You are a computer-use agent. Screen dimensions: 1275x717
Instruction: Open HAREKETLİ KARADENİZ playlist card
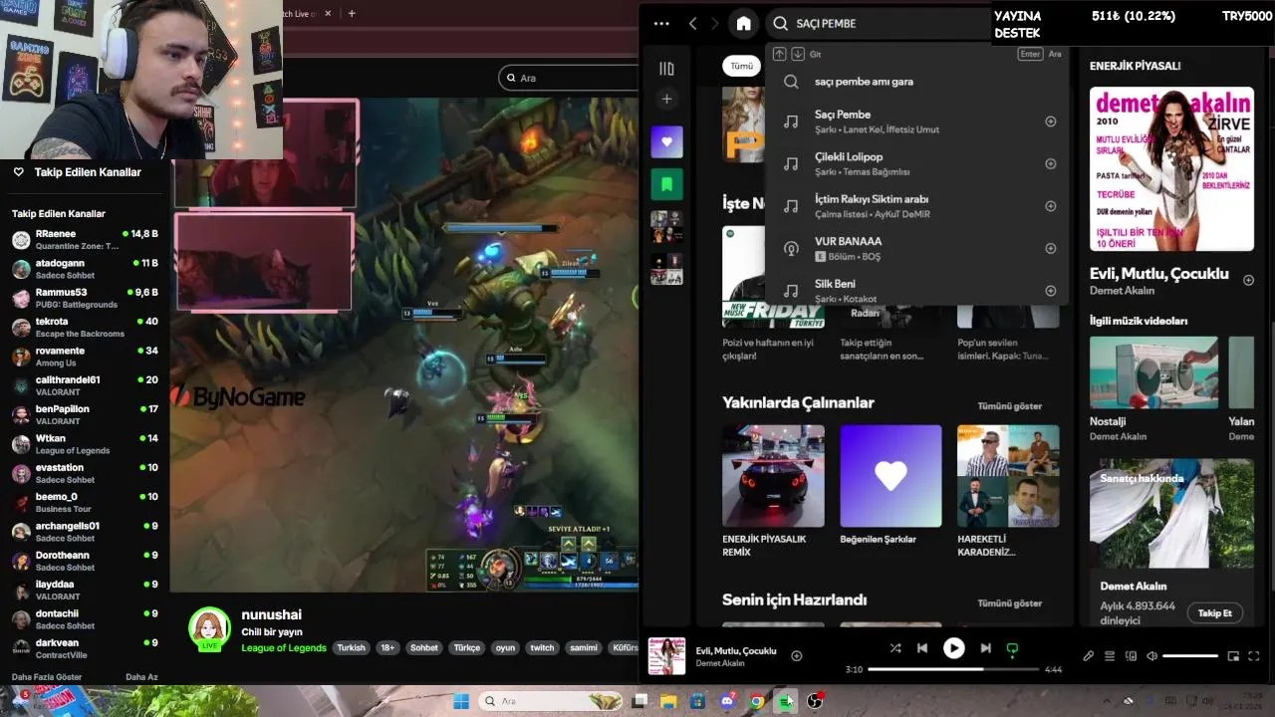1008,491
